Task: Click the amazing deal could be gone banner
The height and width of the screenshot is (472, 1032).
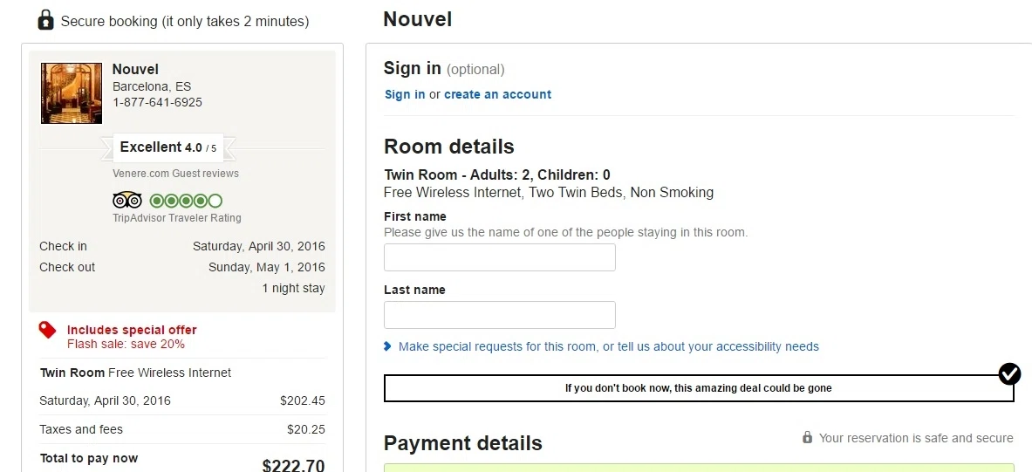Action: coord(698,387)
